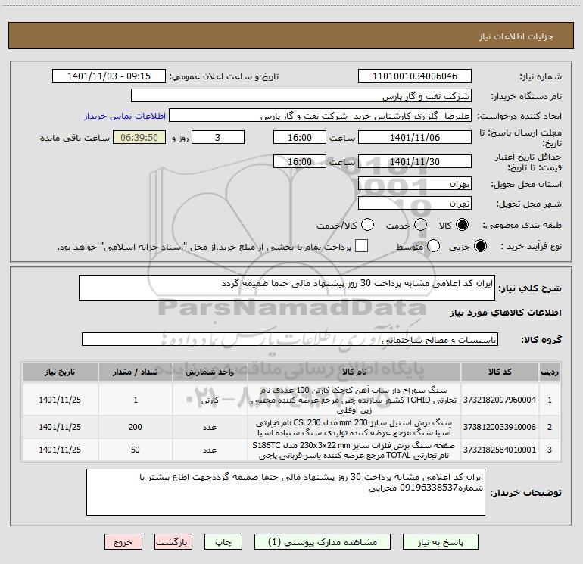The image size is (583, 564).
Task: Click the خروج exit button
Action: [x=123, y=542]
